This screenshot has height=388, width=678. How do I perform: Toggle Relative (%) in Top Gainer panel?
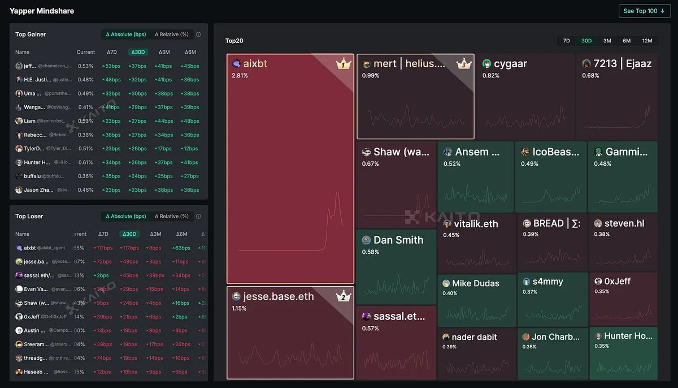[x=172, y=35]
